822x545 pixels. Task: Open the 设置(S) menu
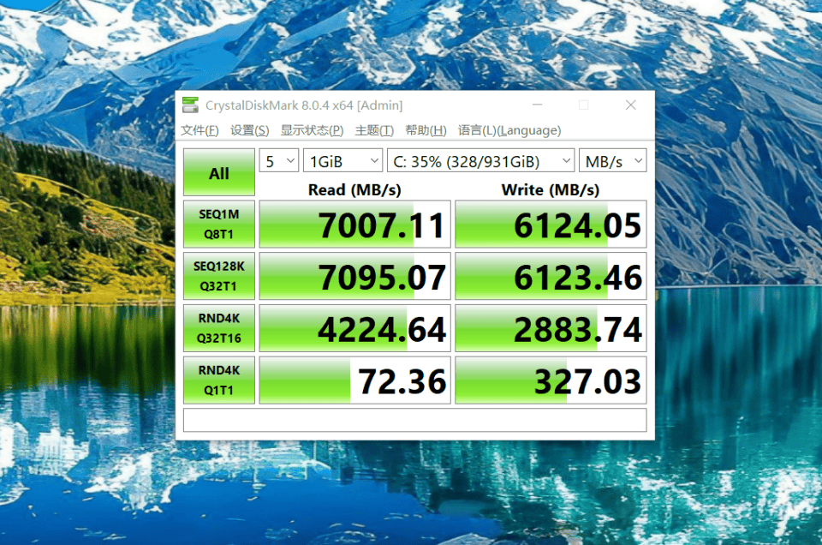pos(249,130)
